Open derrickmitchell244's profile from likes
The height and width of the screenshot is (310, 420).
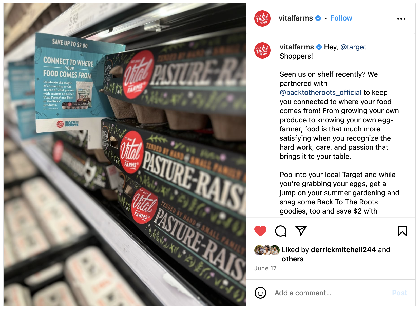point(343,250)
